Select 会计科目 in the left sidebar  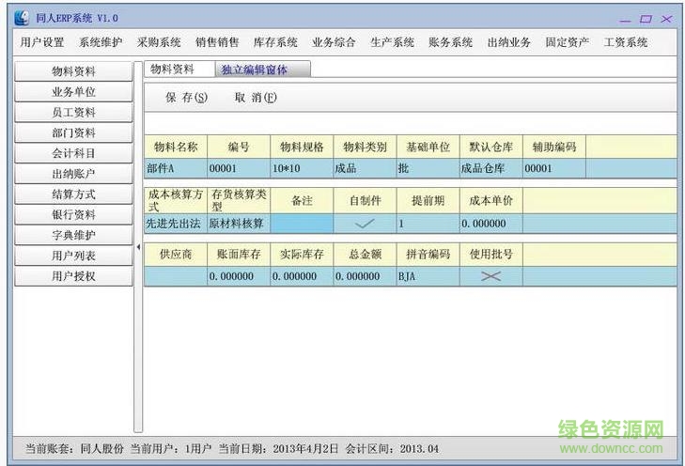click(73, 153)
